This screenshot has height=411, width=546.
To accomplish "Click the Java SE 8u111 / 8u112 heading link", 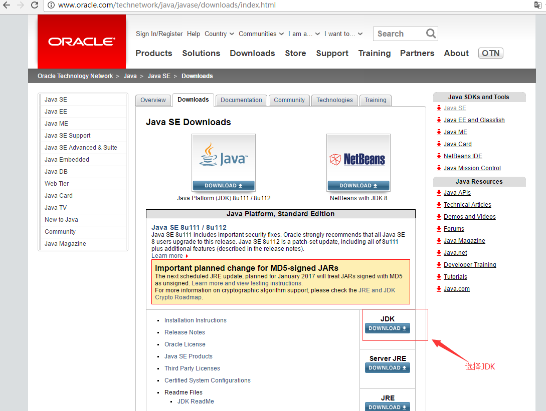I will point(189,227).
